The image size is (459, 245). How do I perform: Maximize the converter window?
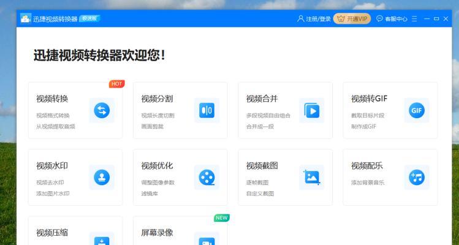click(436, 19)
